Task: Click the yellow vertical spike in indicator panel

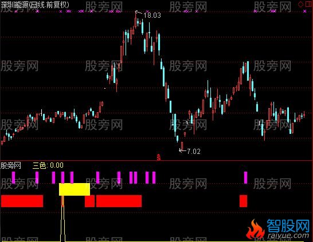Action: click(62, 218)
